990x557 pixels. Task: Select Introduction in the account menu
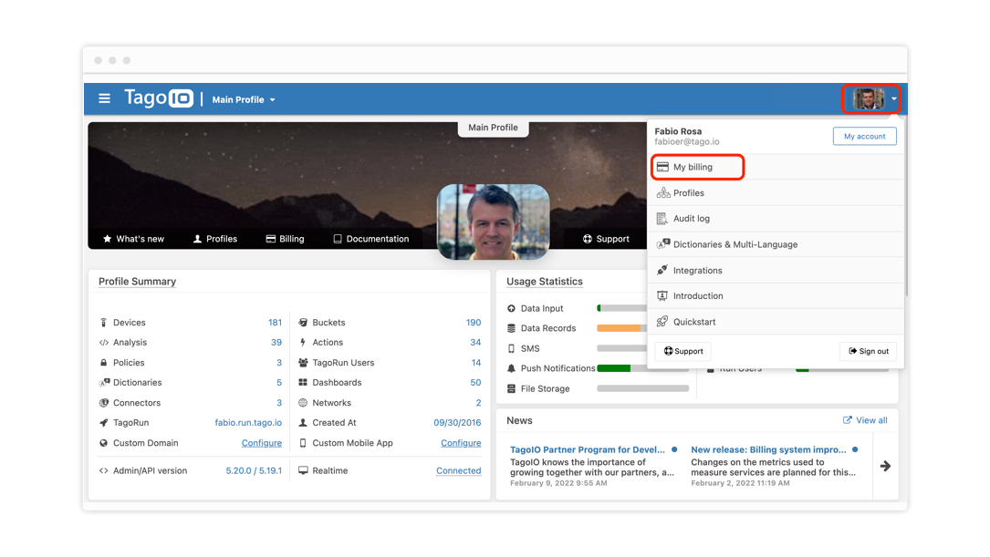point(776,296)
